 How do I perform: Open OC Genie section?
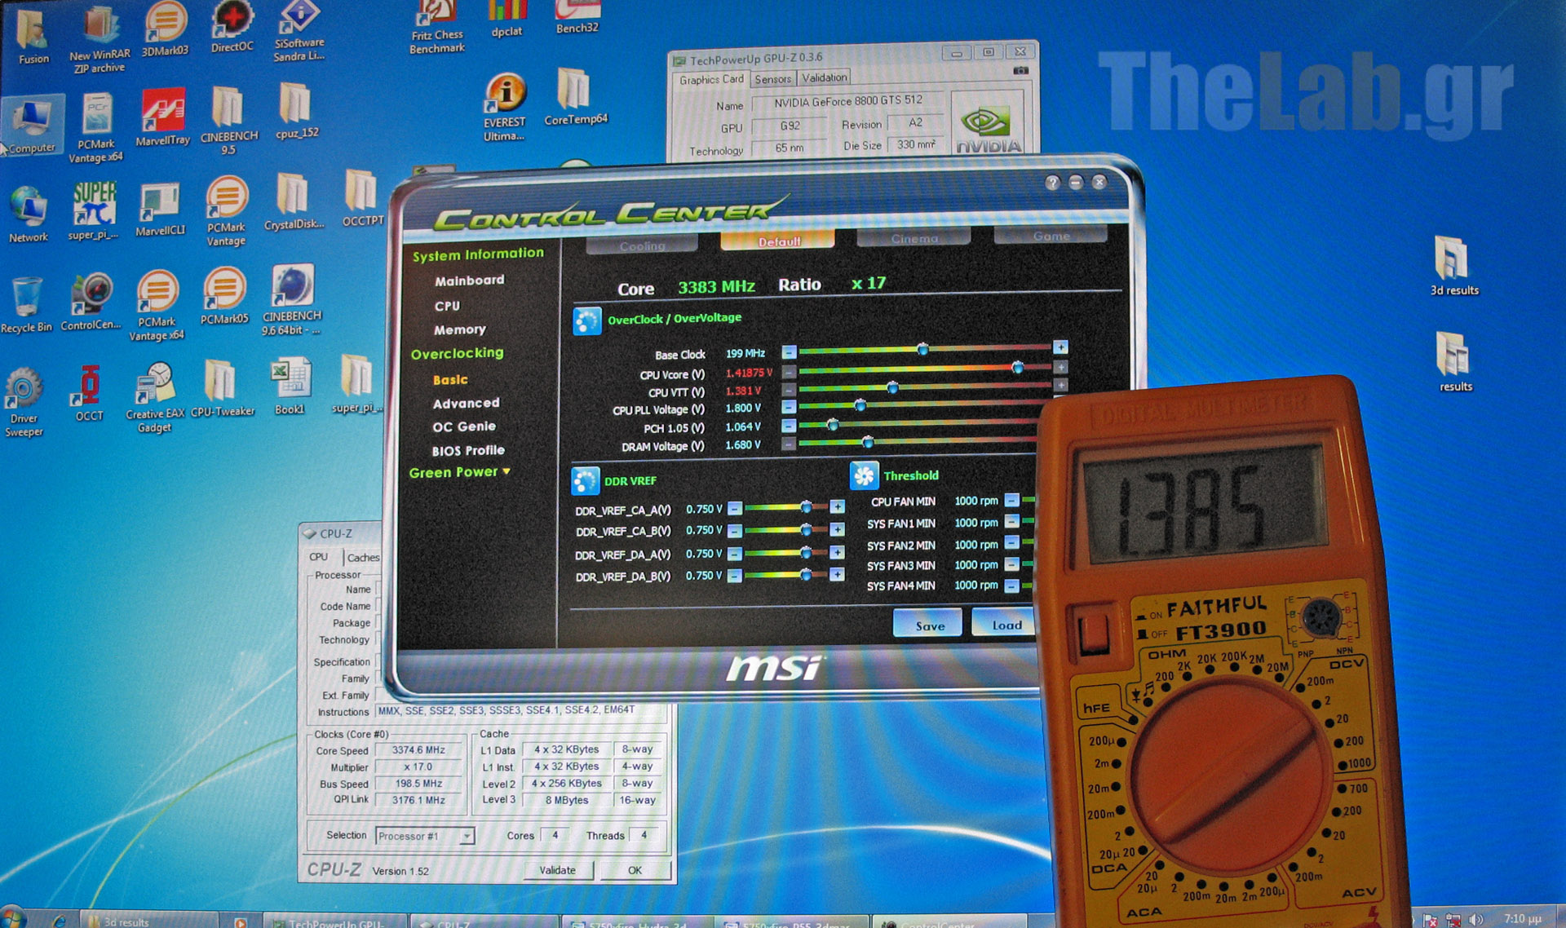tap(463, 426)
